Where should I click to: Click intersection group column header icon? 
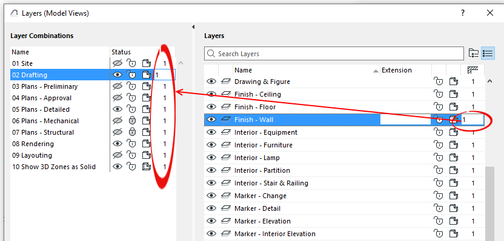coord(473,70)
